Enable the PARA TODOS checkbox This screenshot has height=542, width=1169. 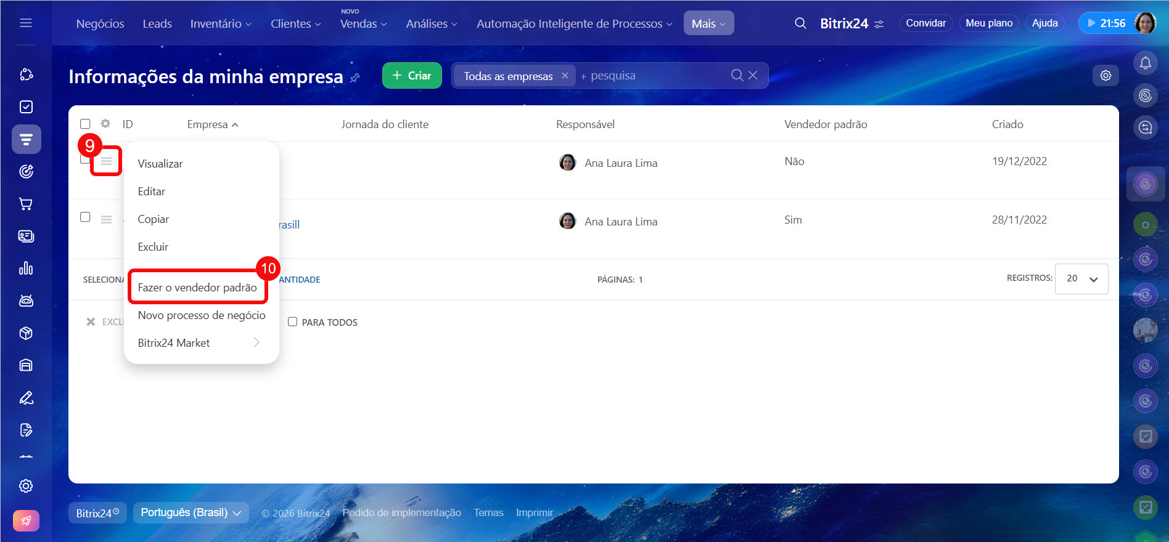click(293, 322)
